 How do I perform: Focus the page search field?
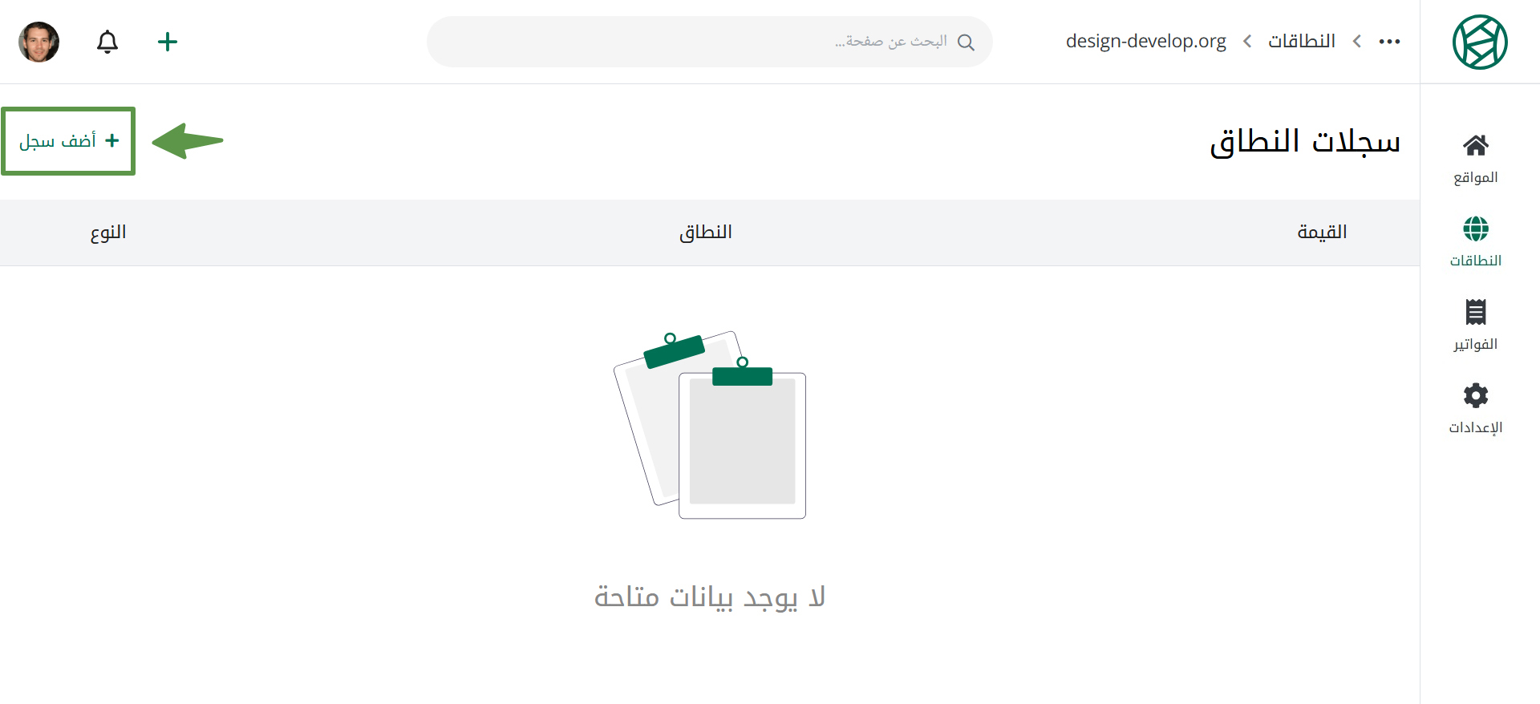pyautogui.click(x=710, y=42)
